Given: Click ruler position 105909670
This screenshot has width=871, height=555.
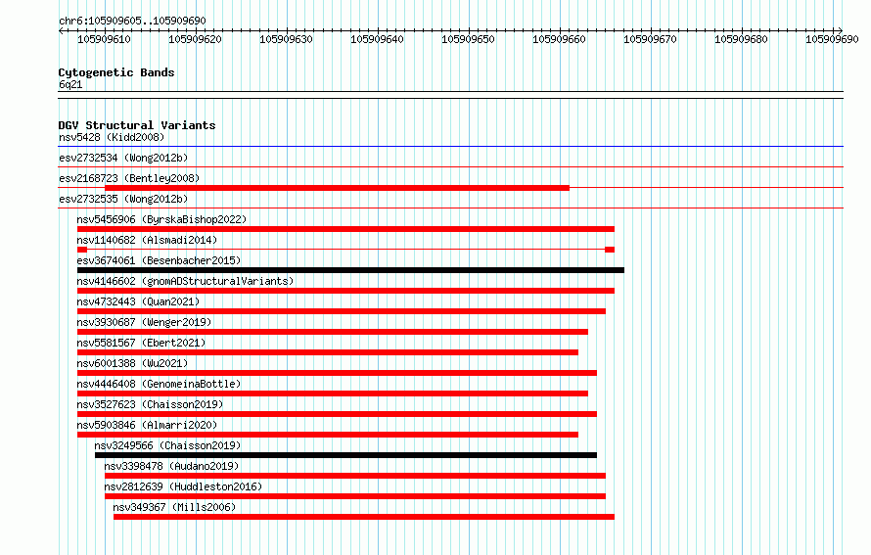Looking at the screenshot, I should tap(651, 39).
